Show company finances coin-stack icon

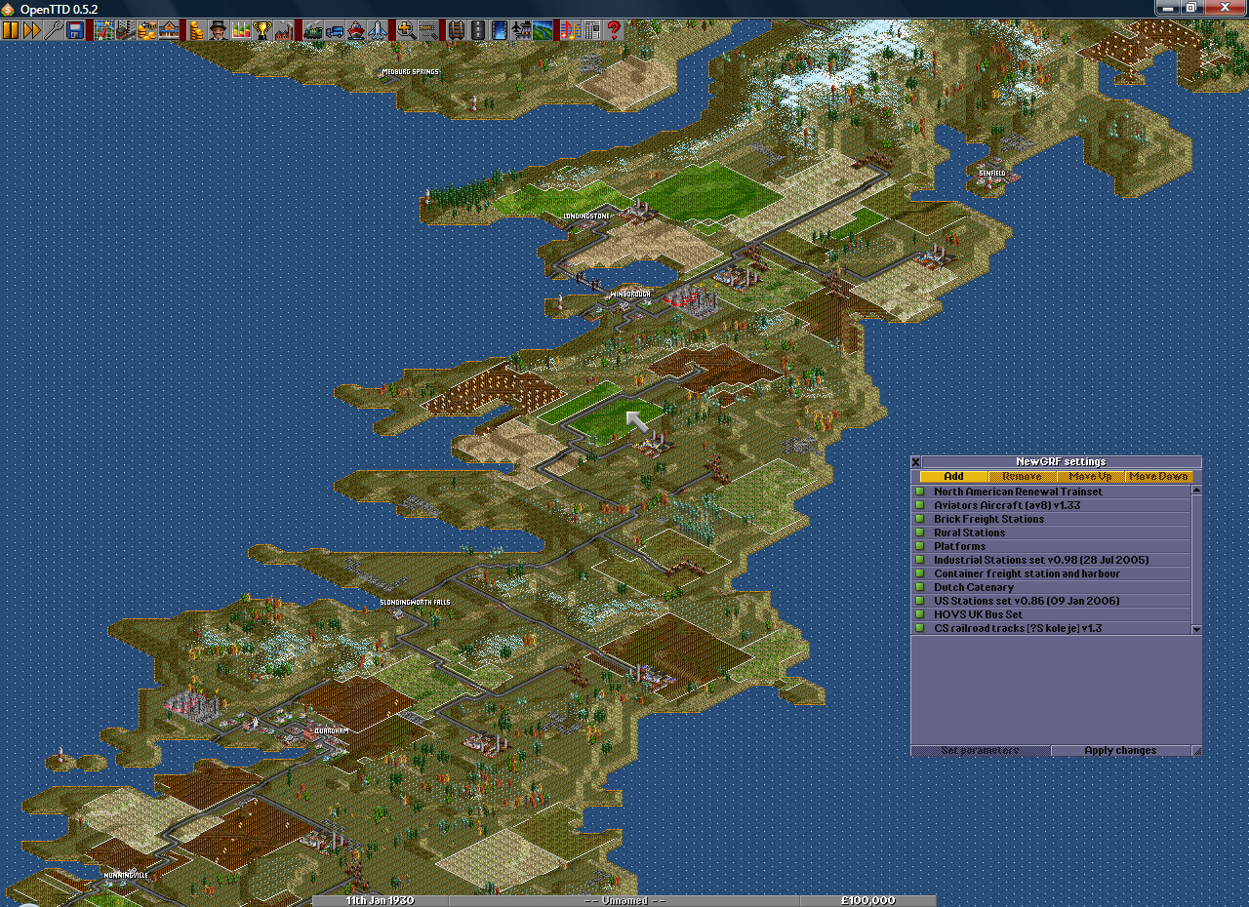[x=196, y=30]
